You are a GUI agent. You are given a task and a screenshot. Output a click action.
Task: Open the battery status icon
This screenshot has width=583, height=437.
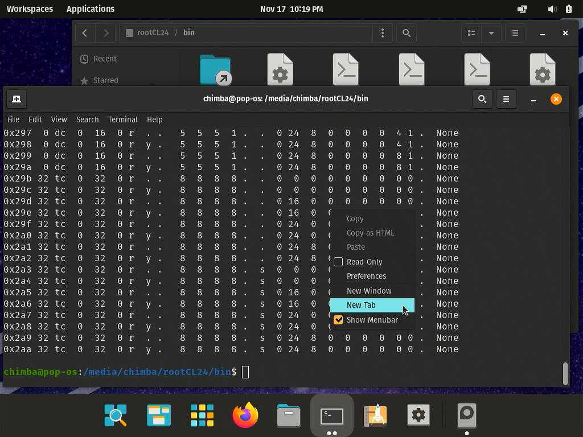click(x=569, y=9)
